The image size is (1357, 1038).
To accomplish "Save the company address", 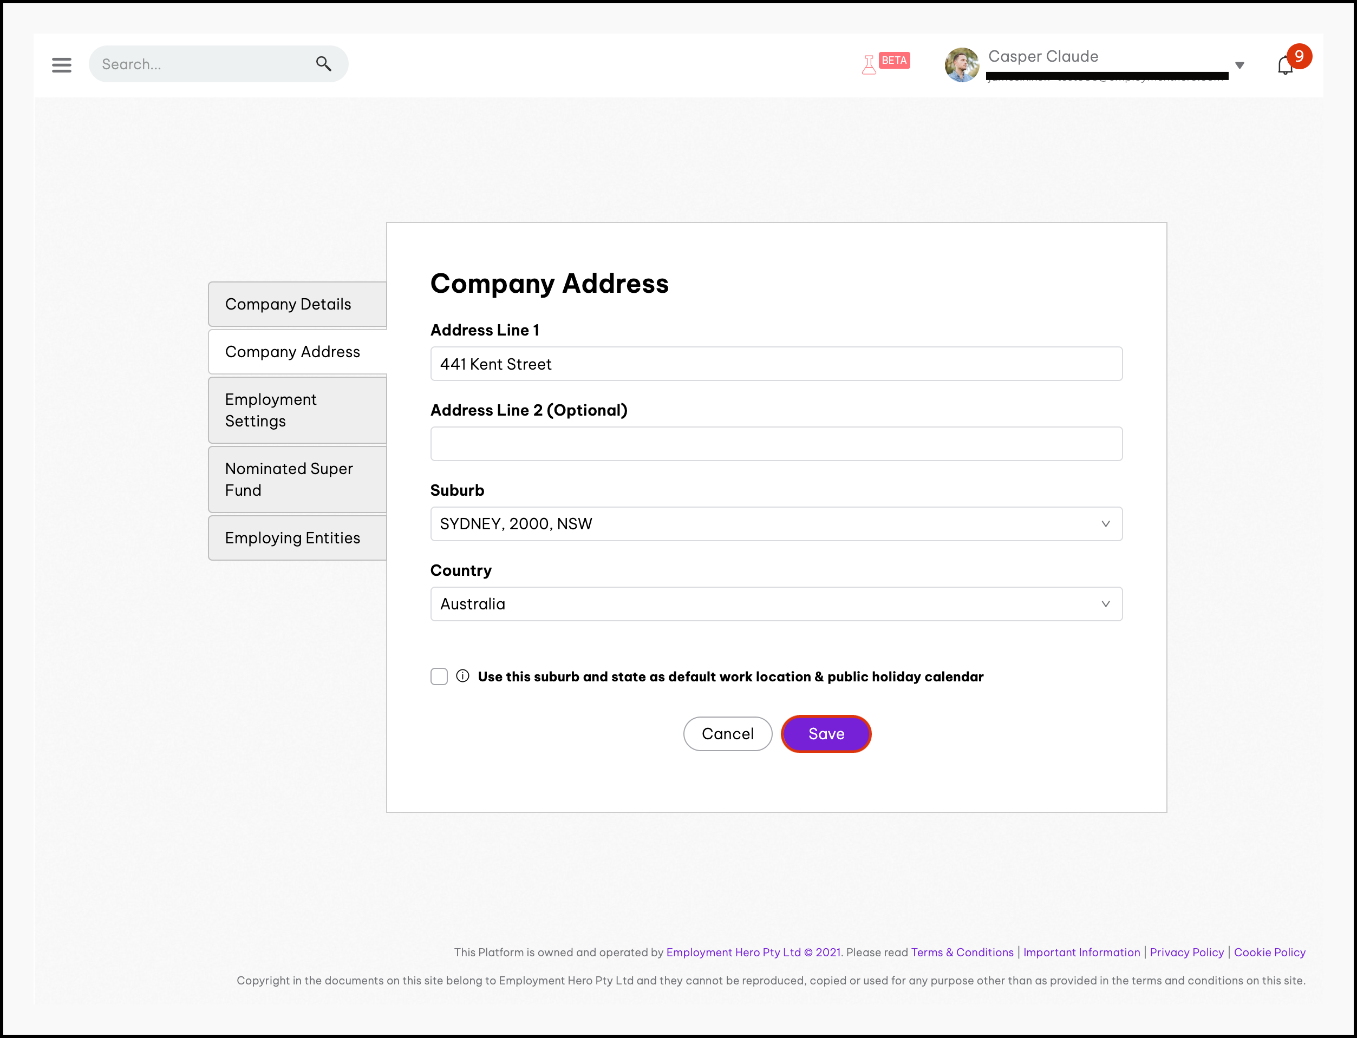I will tap(826, 734).
